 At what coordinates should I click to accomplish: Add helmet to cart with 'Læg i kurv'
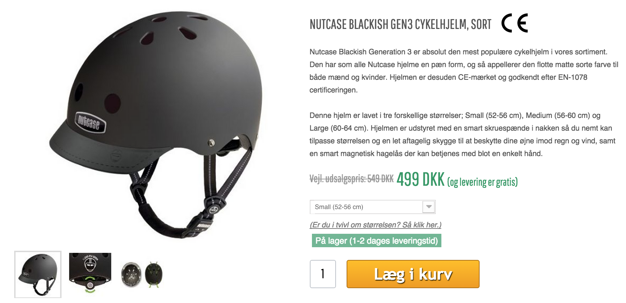tap(413, 274)
